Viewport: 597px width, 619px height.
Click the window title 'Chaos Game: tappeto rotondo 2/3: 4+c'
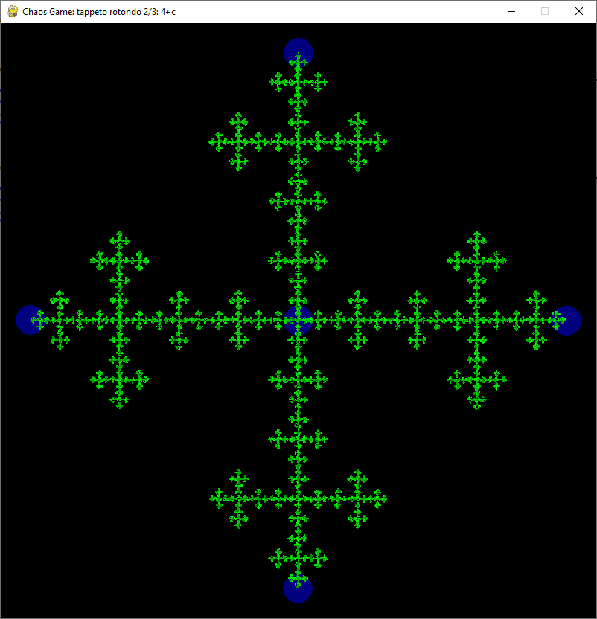pos(99,12)
